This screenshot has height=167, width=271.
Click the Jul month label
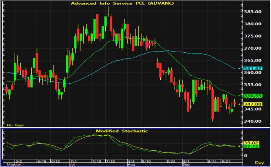click(x=72, y=164)
